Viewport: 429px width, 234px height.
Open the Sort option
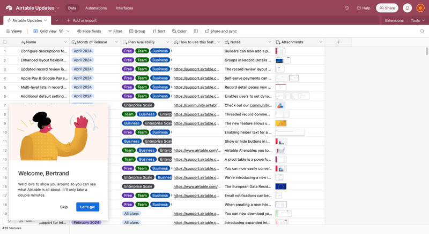tap(159, 31)
